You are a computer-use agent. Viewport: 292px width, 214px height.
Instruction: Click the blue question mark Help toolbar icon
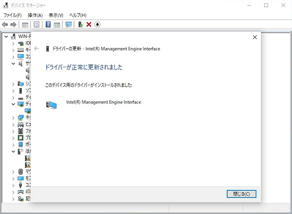[48, 24]
